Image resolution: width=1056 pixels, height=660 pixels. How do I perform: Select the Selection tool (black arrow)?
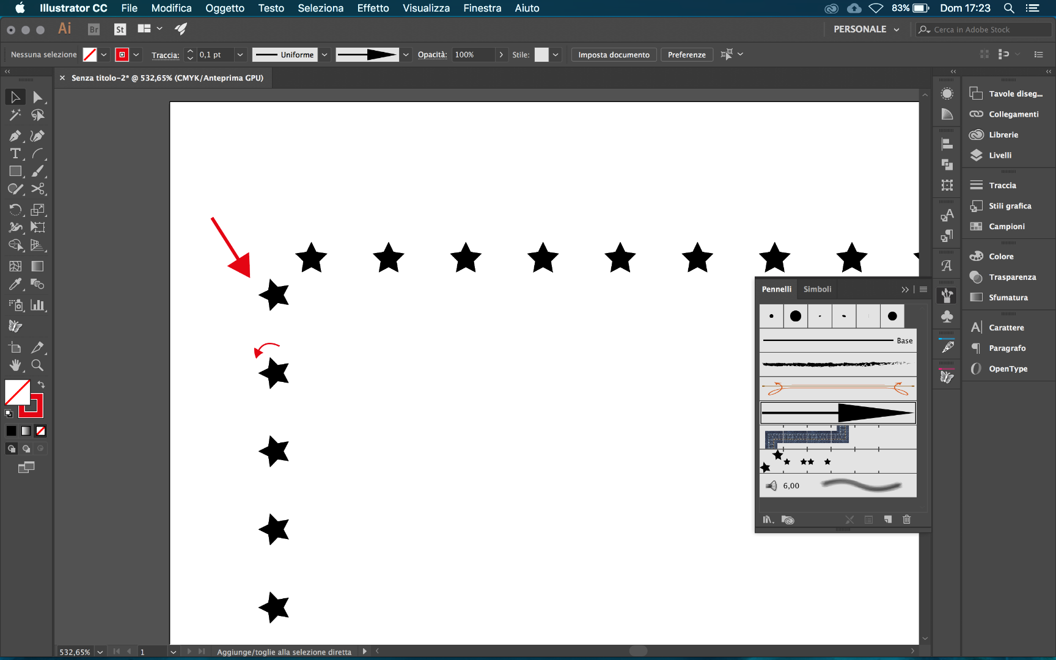pyautogui.click(x=15, y=97)
